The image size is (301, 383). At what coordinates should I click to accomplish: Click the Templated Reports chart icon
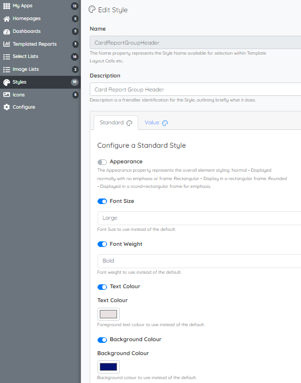7,44
